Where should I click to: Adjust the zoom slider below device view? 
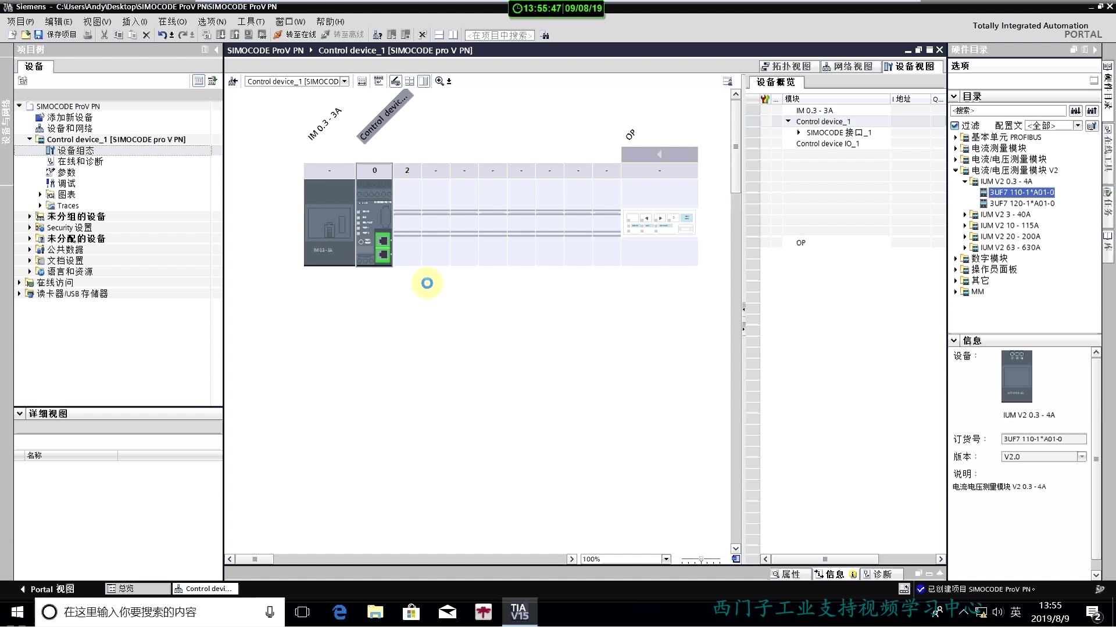tap(701, 560)
